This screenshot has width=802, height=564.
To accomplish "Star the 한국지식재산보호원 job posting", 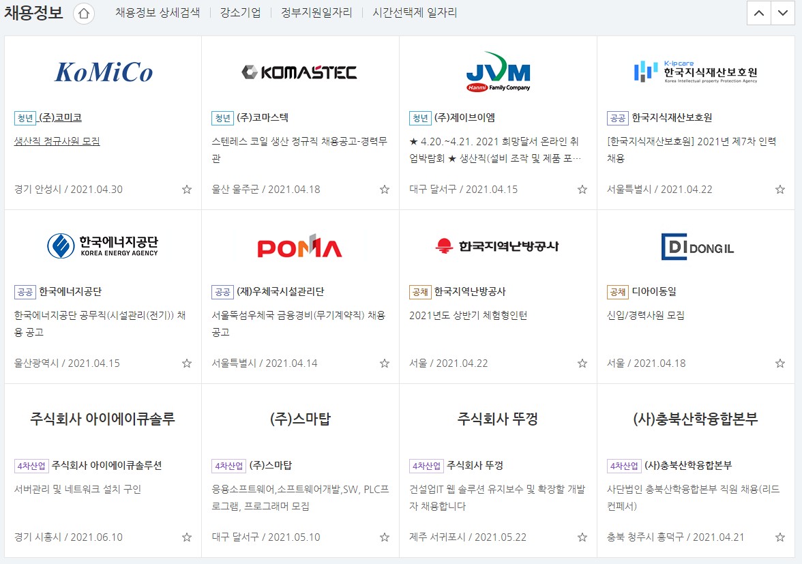I will 780,190.
